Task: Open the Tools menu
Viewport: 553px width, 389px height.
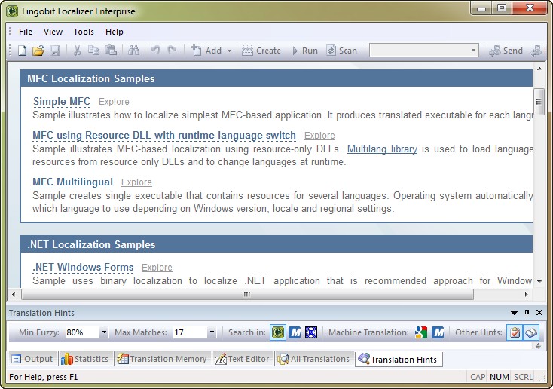Action: pos(84,32)
